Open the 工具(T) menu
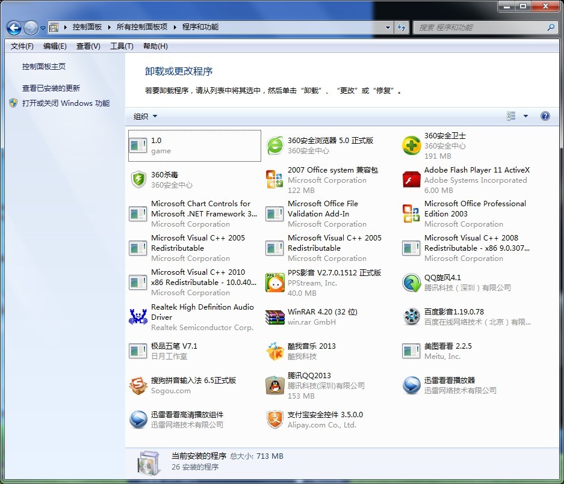The width and height of the screenshot is (564, 484). coord(122,46)
